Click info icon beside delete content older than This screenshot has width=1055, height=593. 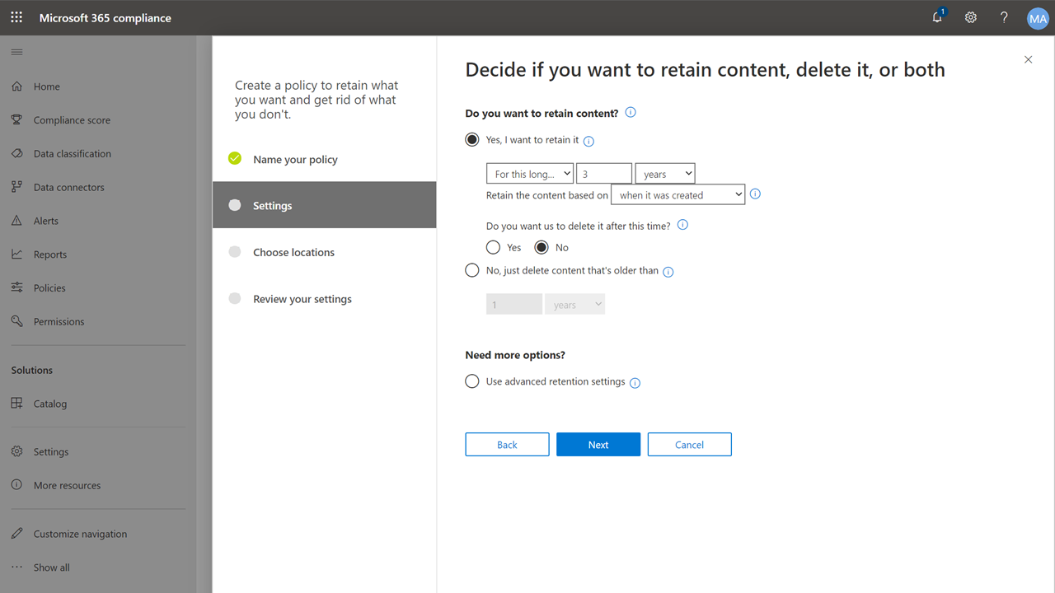coord(668,272)
